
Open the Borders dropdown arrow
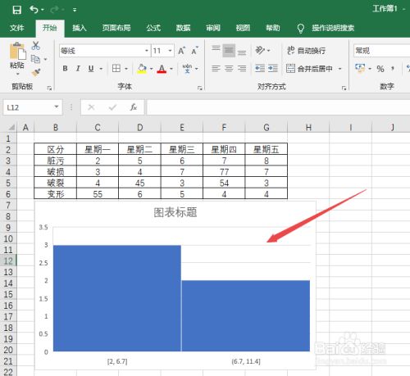coord(126,69)
